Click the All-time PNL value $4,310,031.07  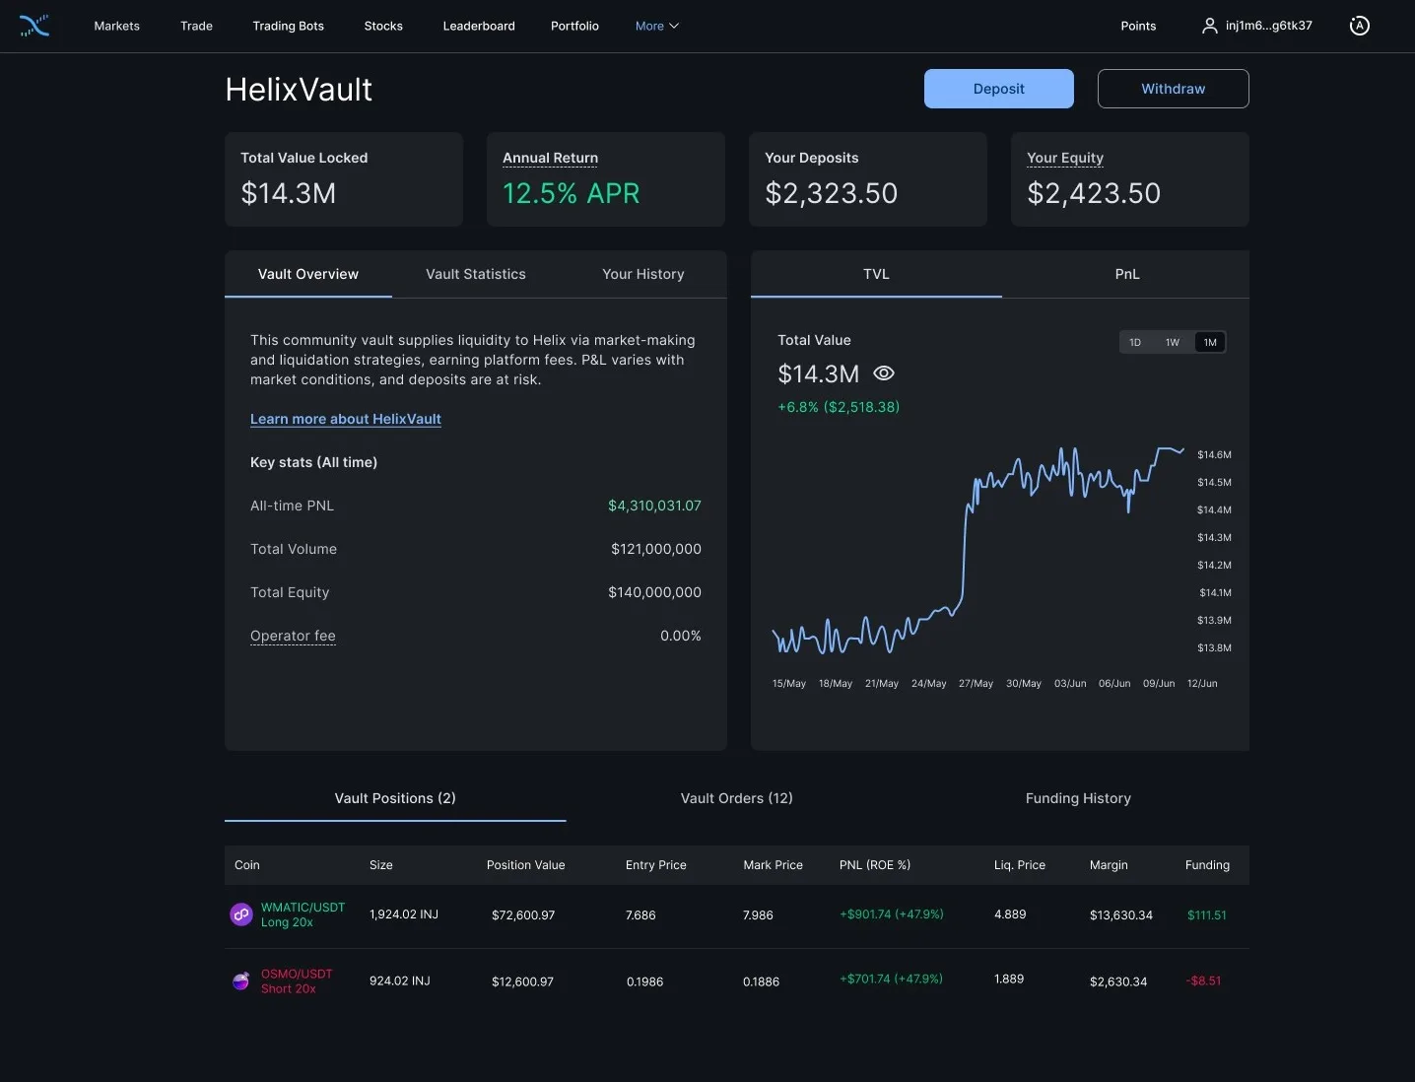click(x=654, y=506)
